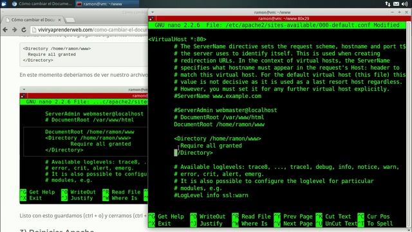Screen dimensions: 412x232
Task: Click the '^X Exit' shortcut in terminal
Action: pyautogui.click(x=160, y=224)
